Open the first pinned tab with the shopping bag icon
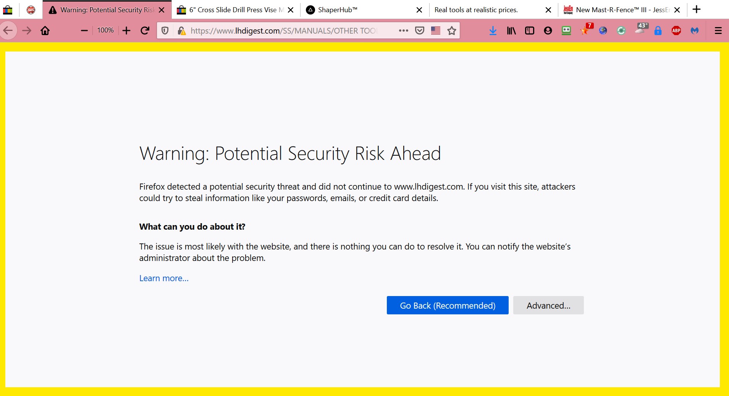This screenshot has height=396, width=729. [8, 10]
